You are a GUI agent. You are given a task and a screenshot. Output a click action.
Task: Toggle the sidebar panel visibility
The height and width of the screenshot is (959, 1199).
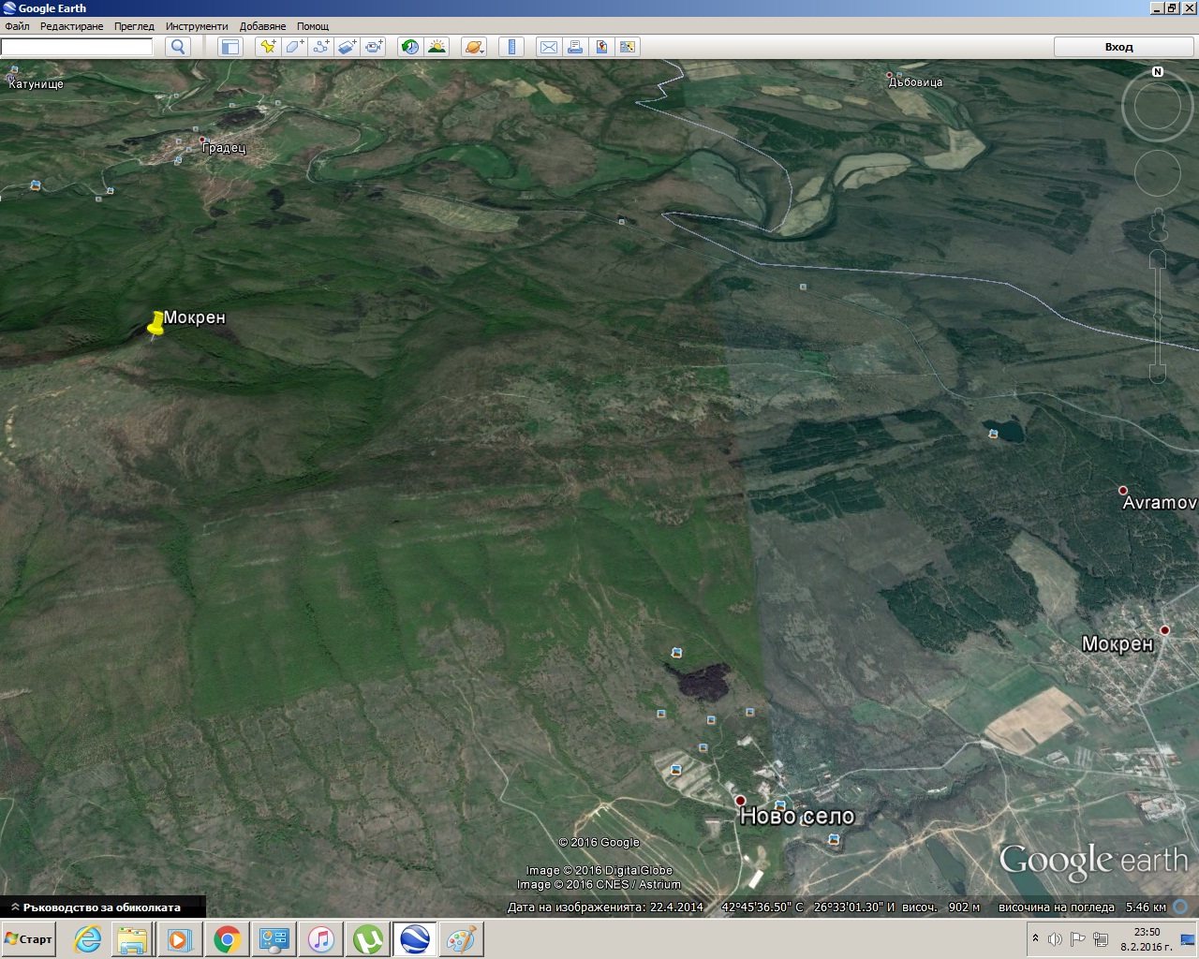coord(230,47)
